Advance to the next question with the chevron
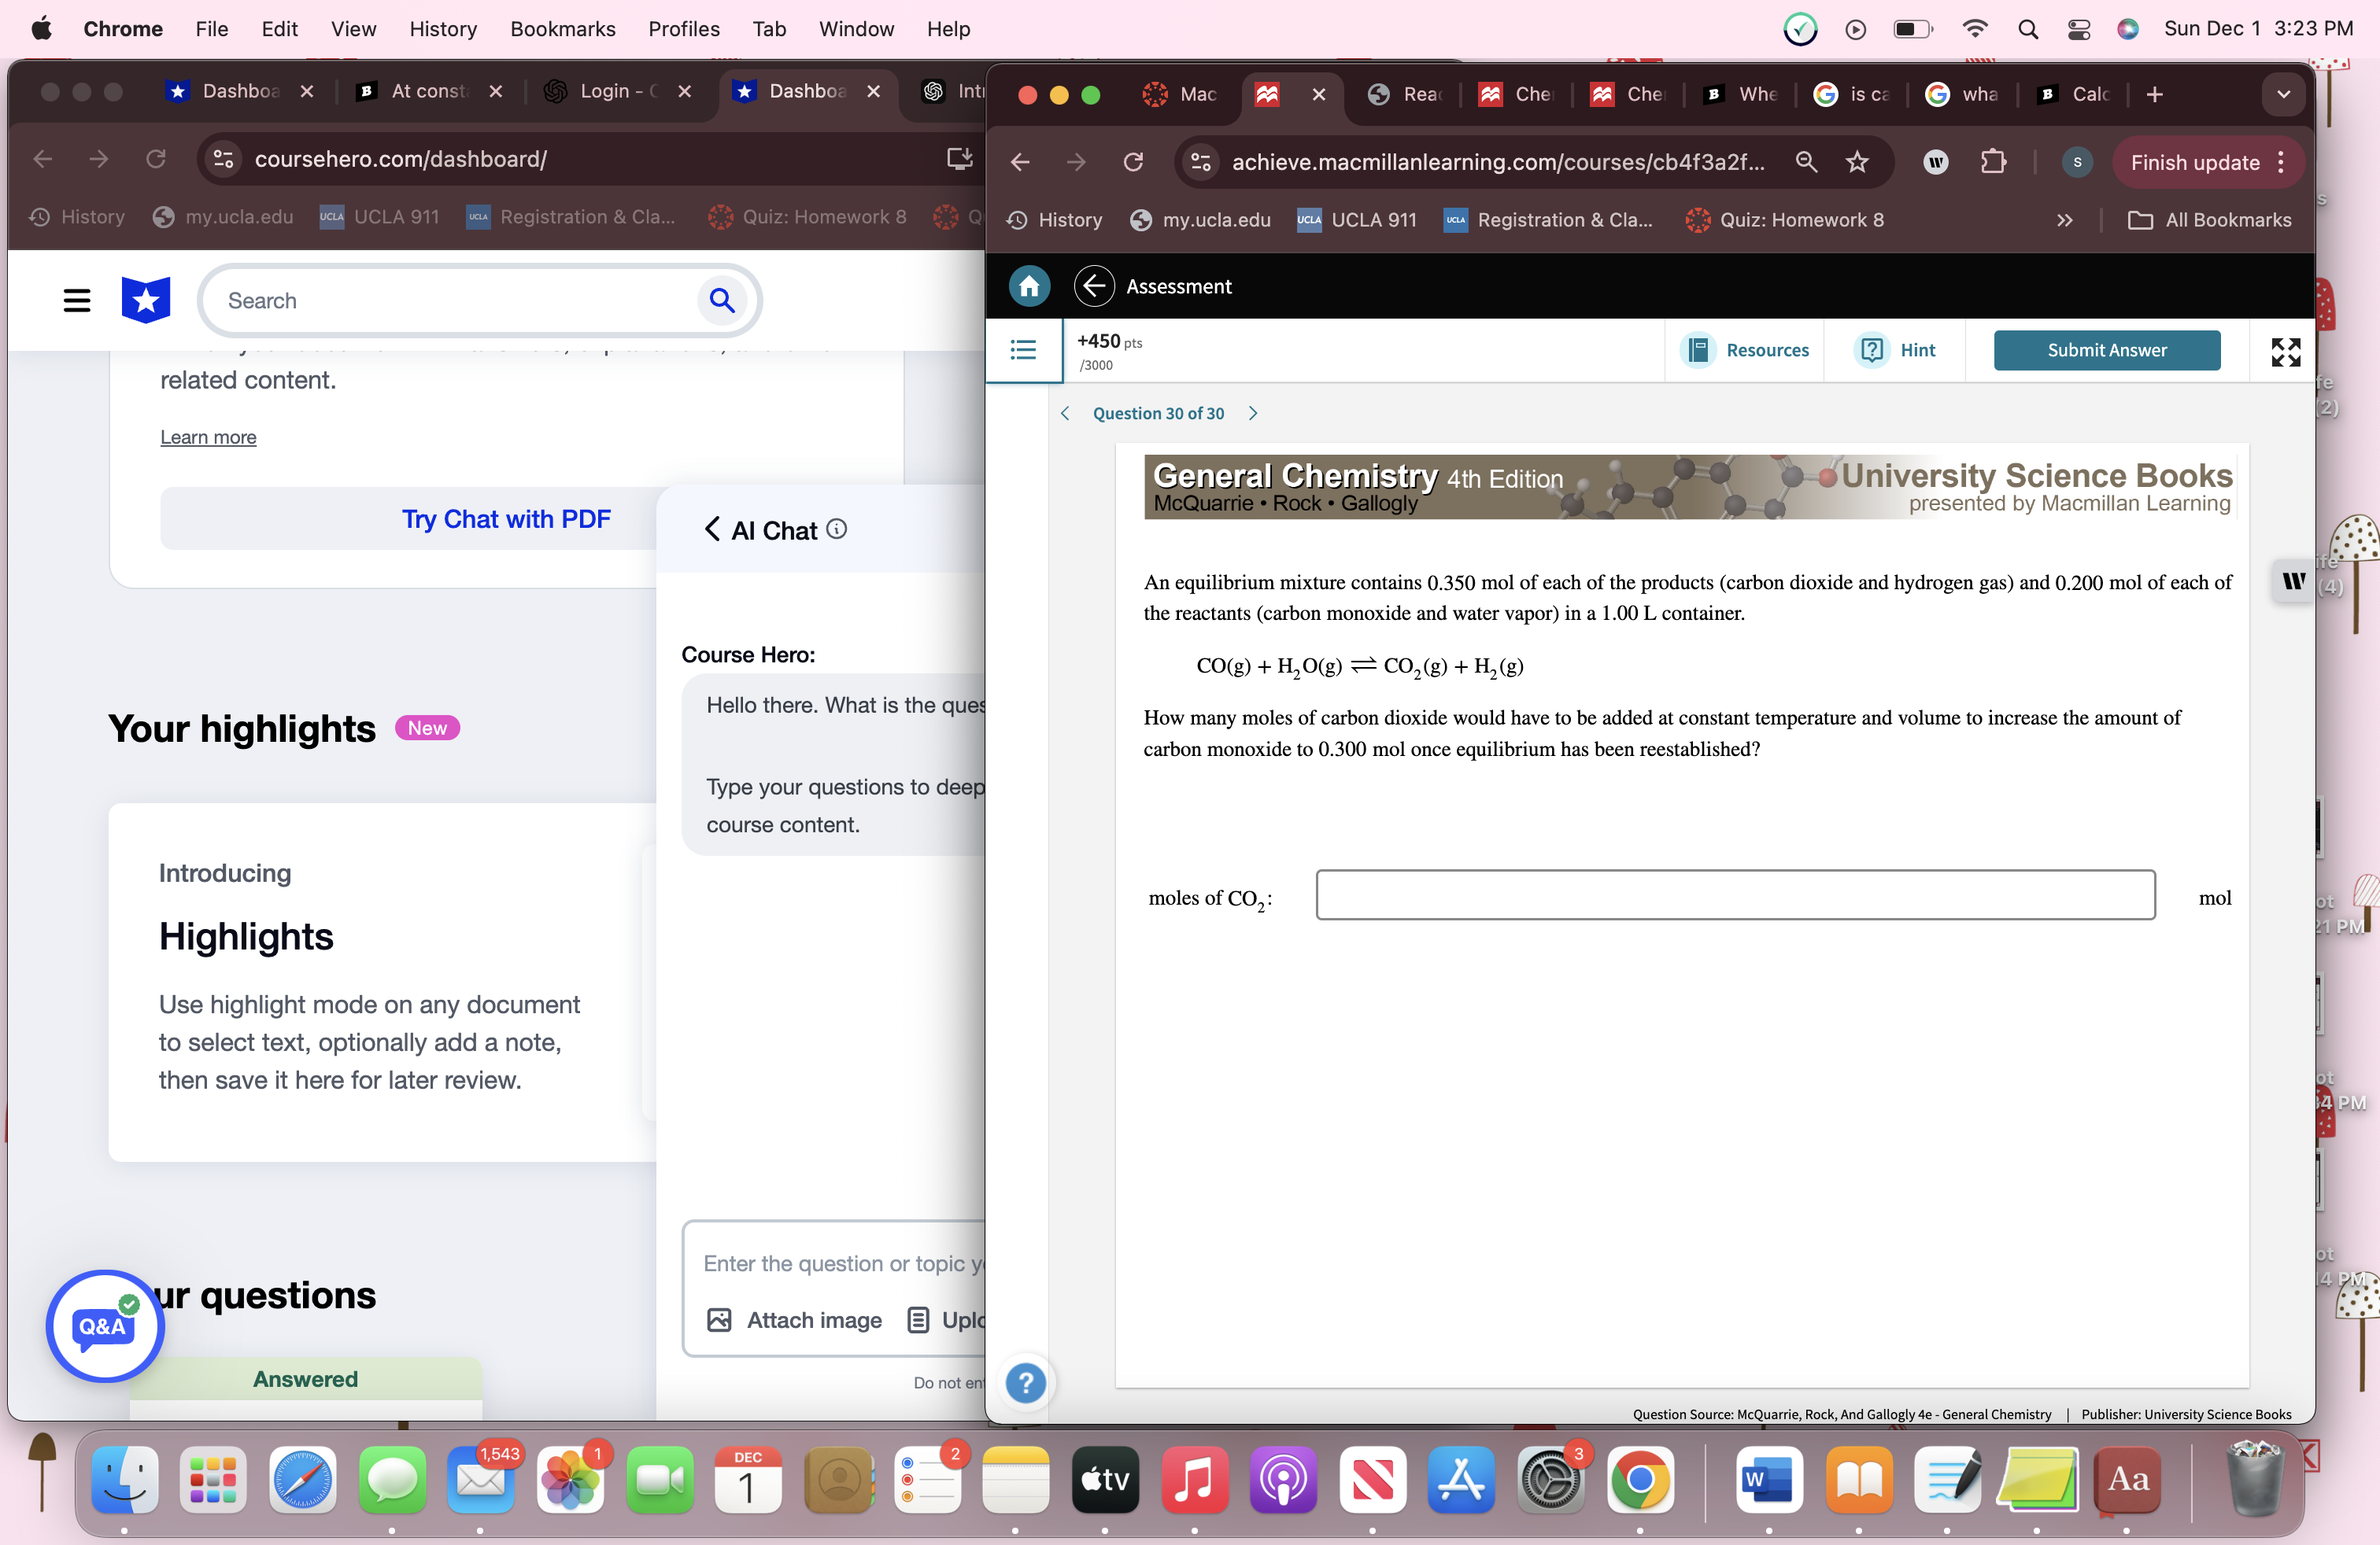2380x1545 pixels. 1253,413
